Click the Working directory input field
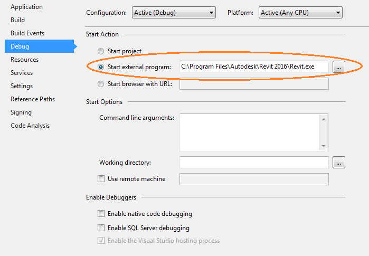The image size is (369, 256). tap(253, 163)
